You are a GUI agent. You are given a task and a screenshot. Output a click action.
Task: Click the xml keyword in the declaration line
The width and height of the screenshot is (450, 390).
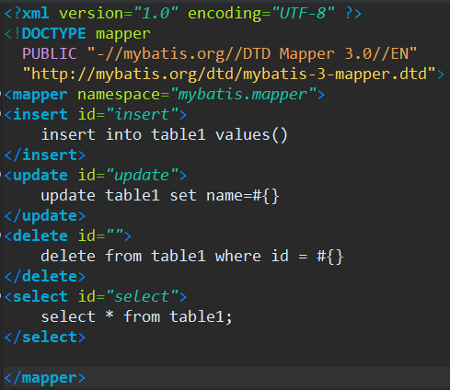pyautogui.click(x=36, y=14)
